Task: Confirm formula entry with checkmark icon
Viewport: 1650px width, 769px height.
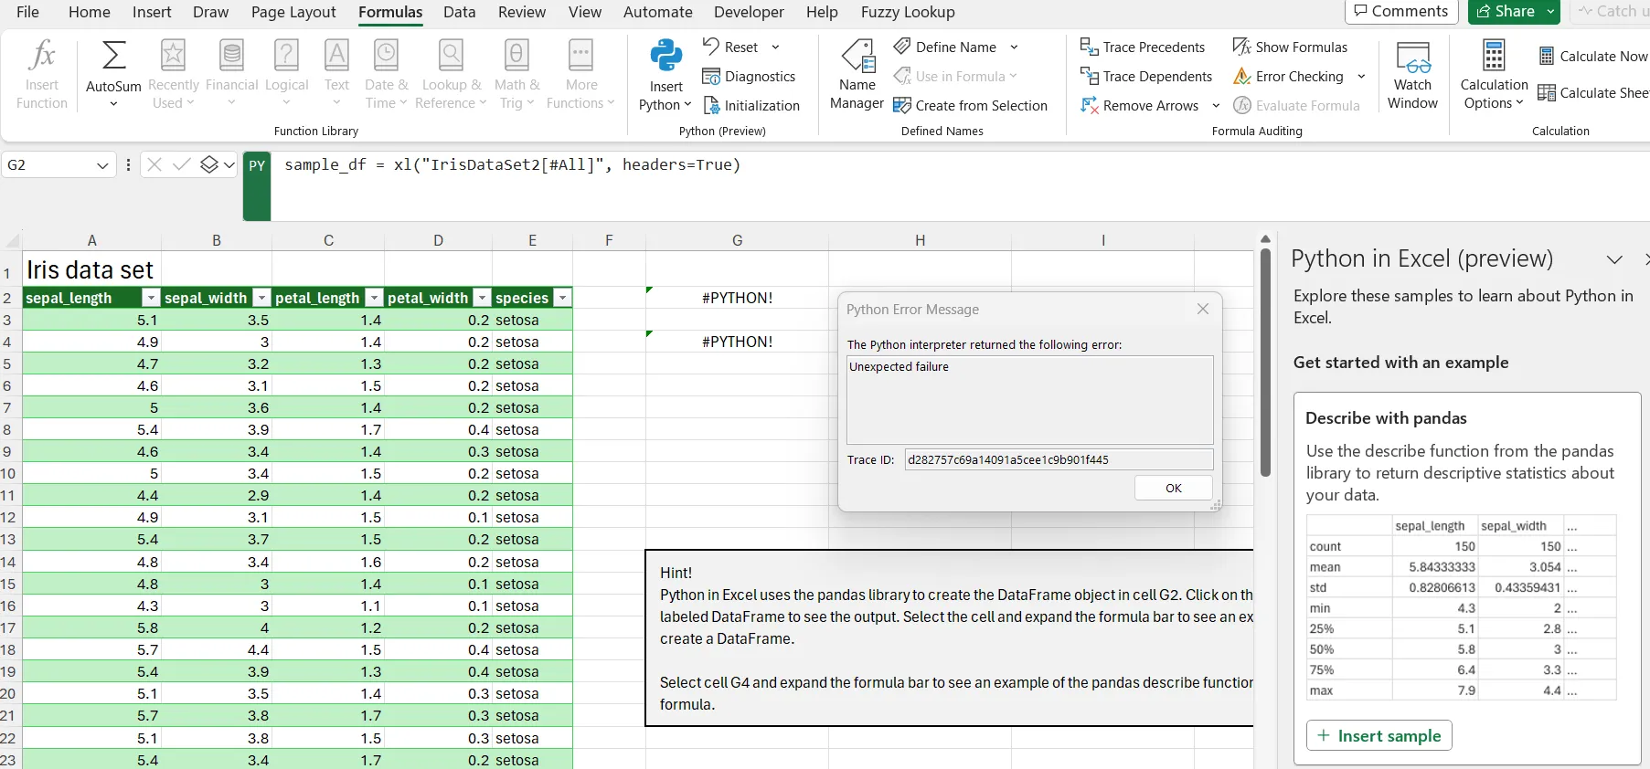Action: click(x=182, y=164)
